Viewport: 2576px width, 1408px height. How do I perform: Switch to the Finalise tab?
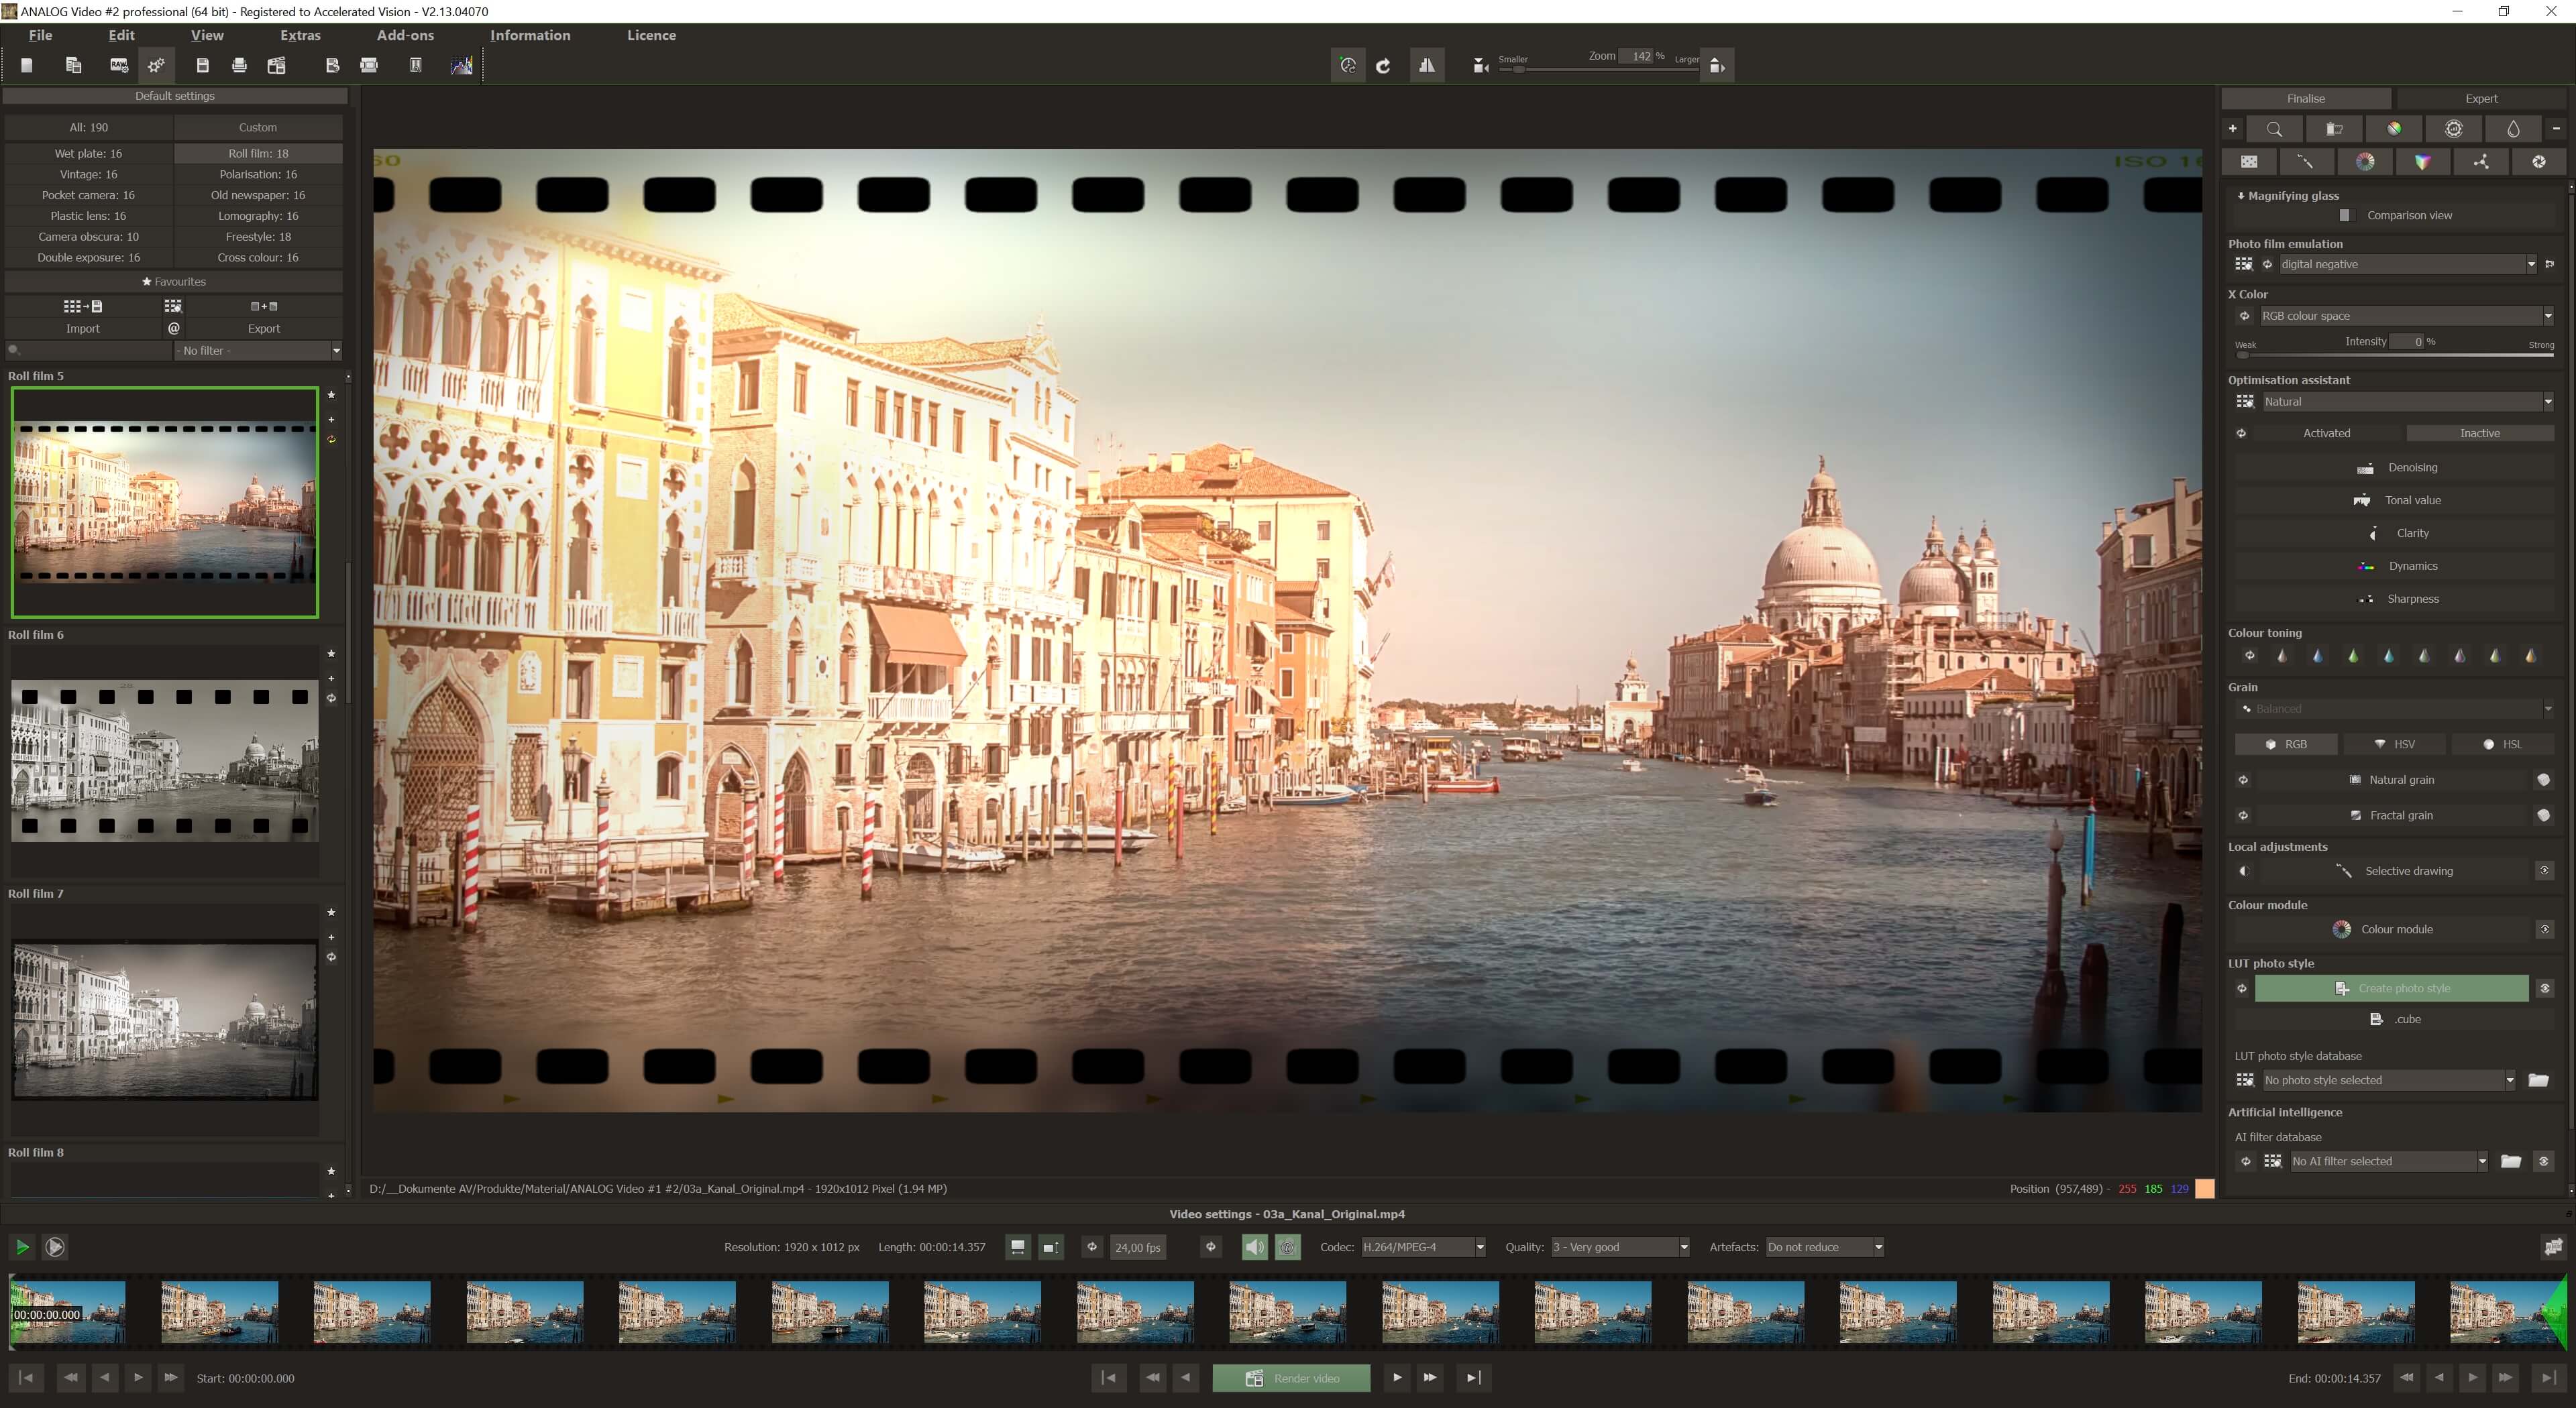coord(2307,98)
